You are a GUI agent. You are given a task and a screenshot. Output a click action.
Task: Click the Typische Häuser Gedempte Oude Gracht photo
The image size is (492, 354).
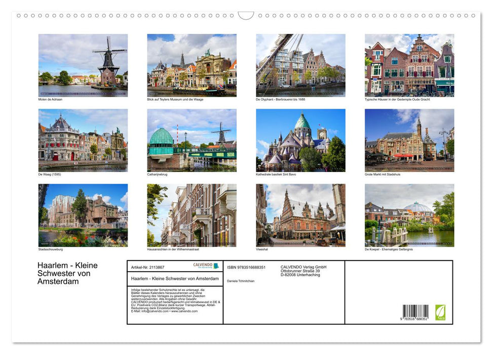pyautogui.click(x=409, y=64)
